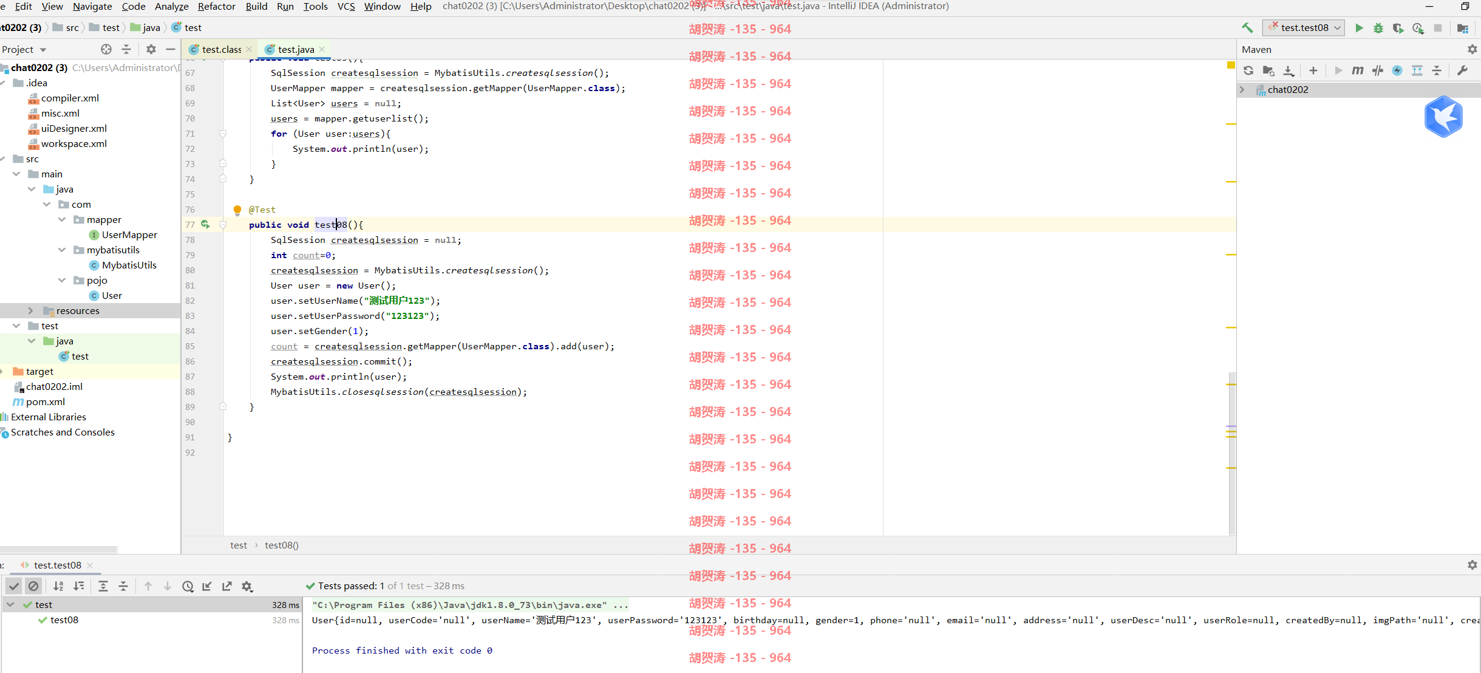Open the Build menu
The height and width of the screenshot is (673, 1481).
tap(256, 6)
